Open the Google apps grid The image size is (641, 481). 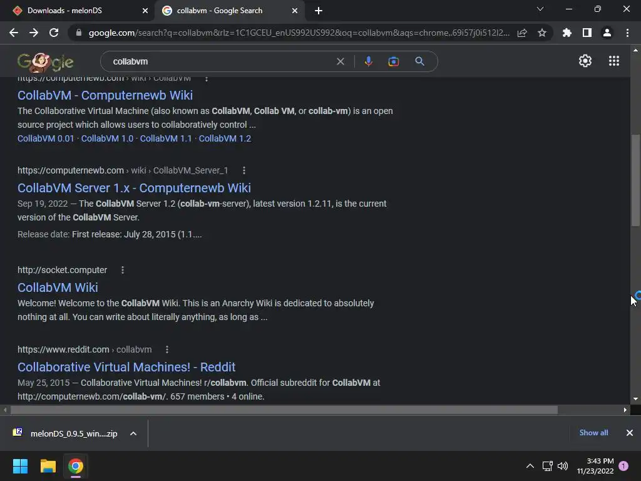[614, 61]
